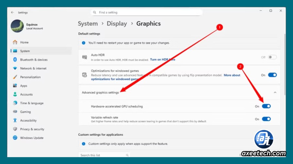Go to Time & language
Image resolution: width=293 pixels, height=164 pixels.
(42, 103)
